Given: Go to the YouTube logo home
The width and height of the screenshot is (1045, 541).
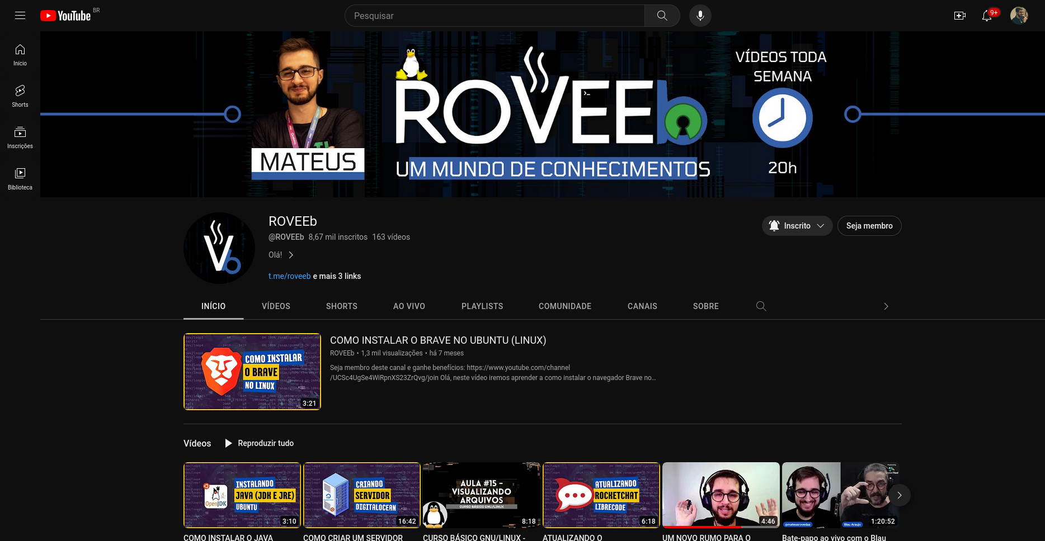Looking at the screenshot, I should [x=65, y=16].
